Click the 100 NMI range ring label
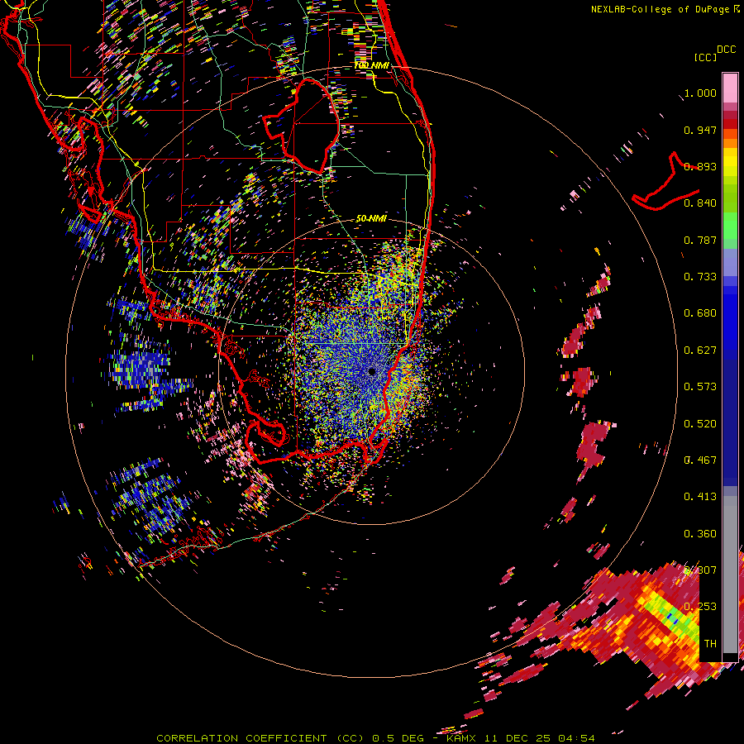The width and height of the screenshot is (744, 744). pos(371,65)
